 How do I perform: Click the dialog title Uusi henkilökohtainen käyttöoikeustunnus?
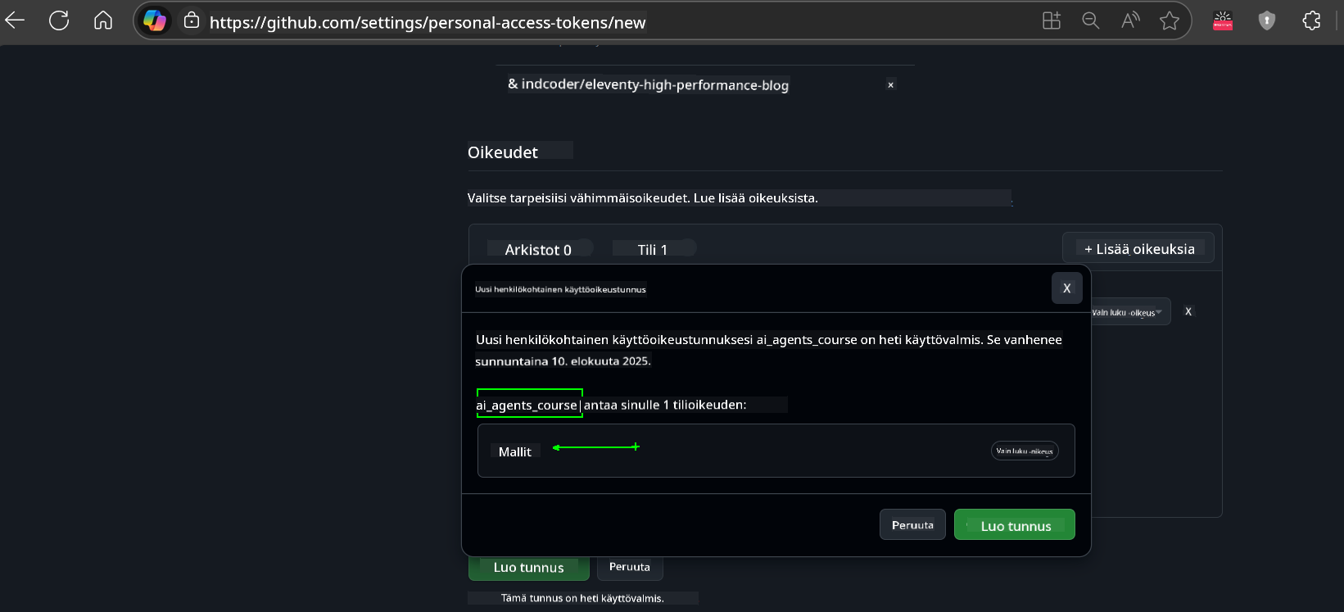(x=560, y=289)
